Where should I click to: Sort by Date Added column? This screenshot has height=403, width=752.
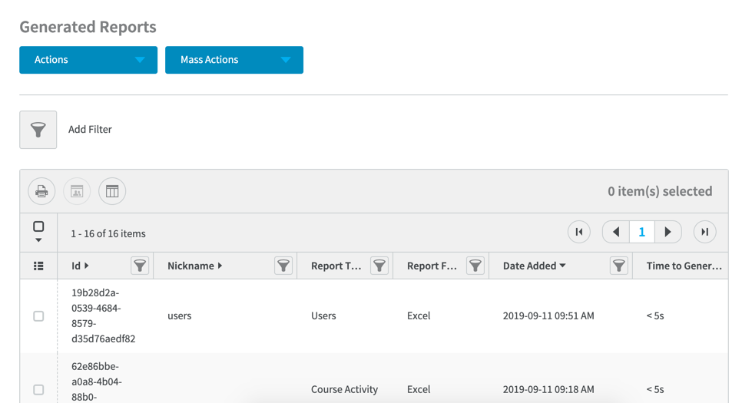pyautogui.click(x=535, y=266)
